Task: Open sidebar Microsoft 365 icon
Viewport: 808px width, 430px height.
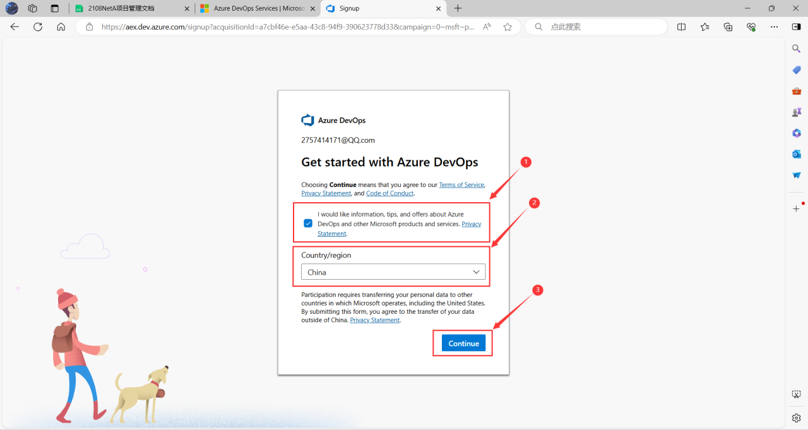Action: pyautogui.click(x=797, y=133)
